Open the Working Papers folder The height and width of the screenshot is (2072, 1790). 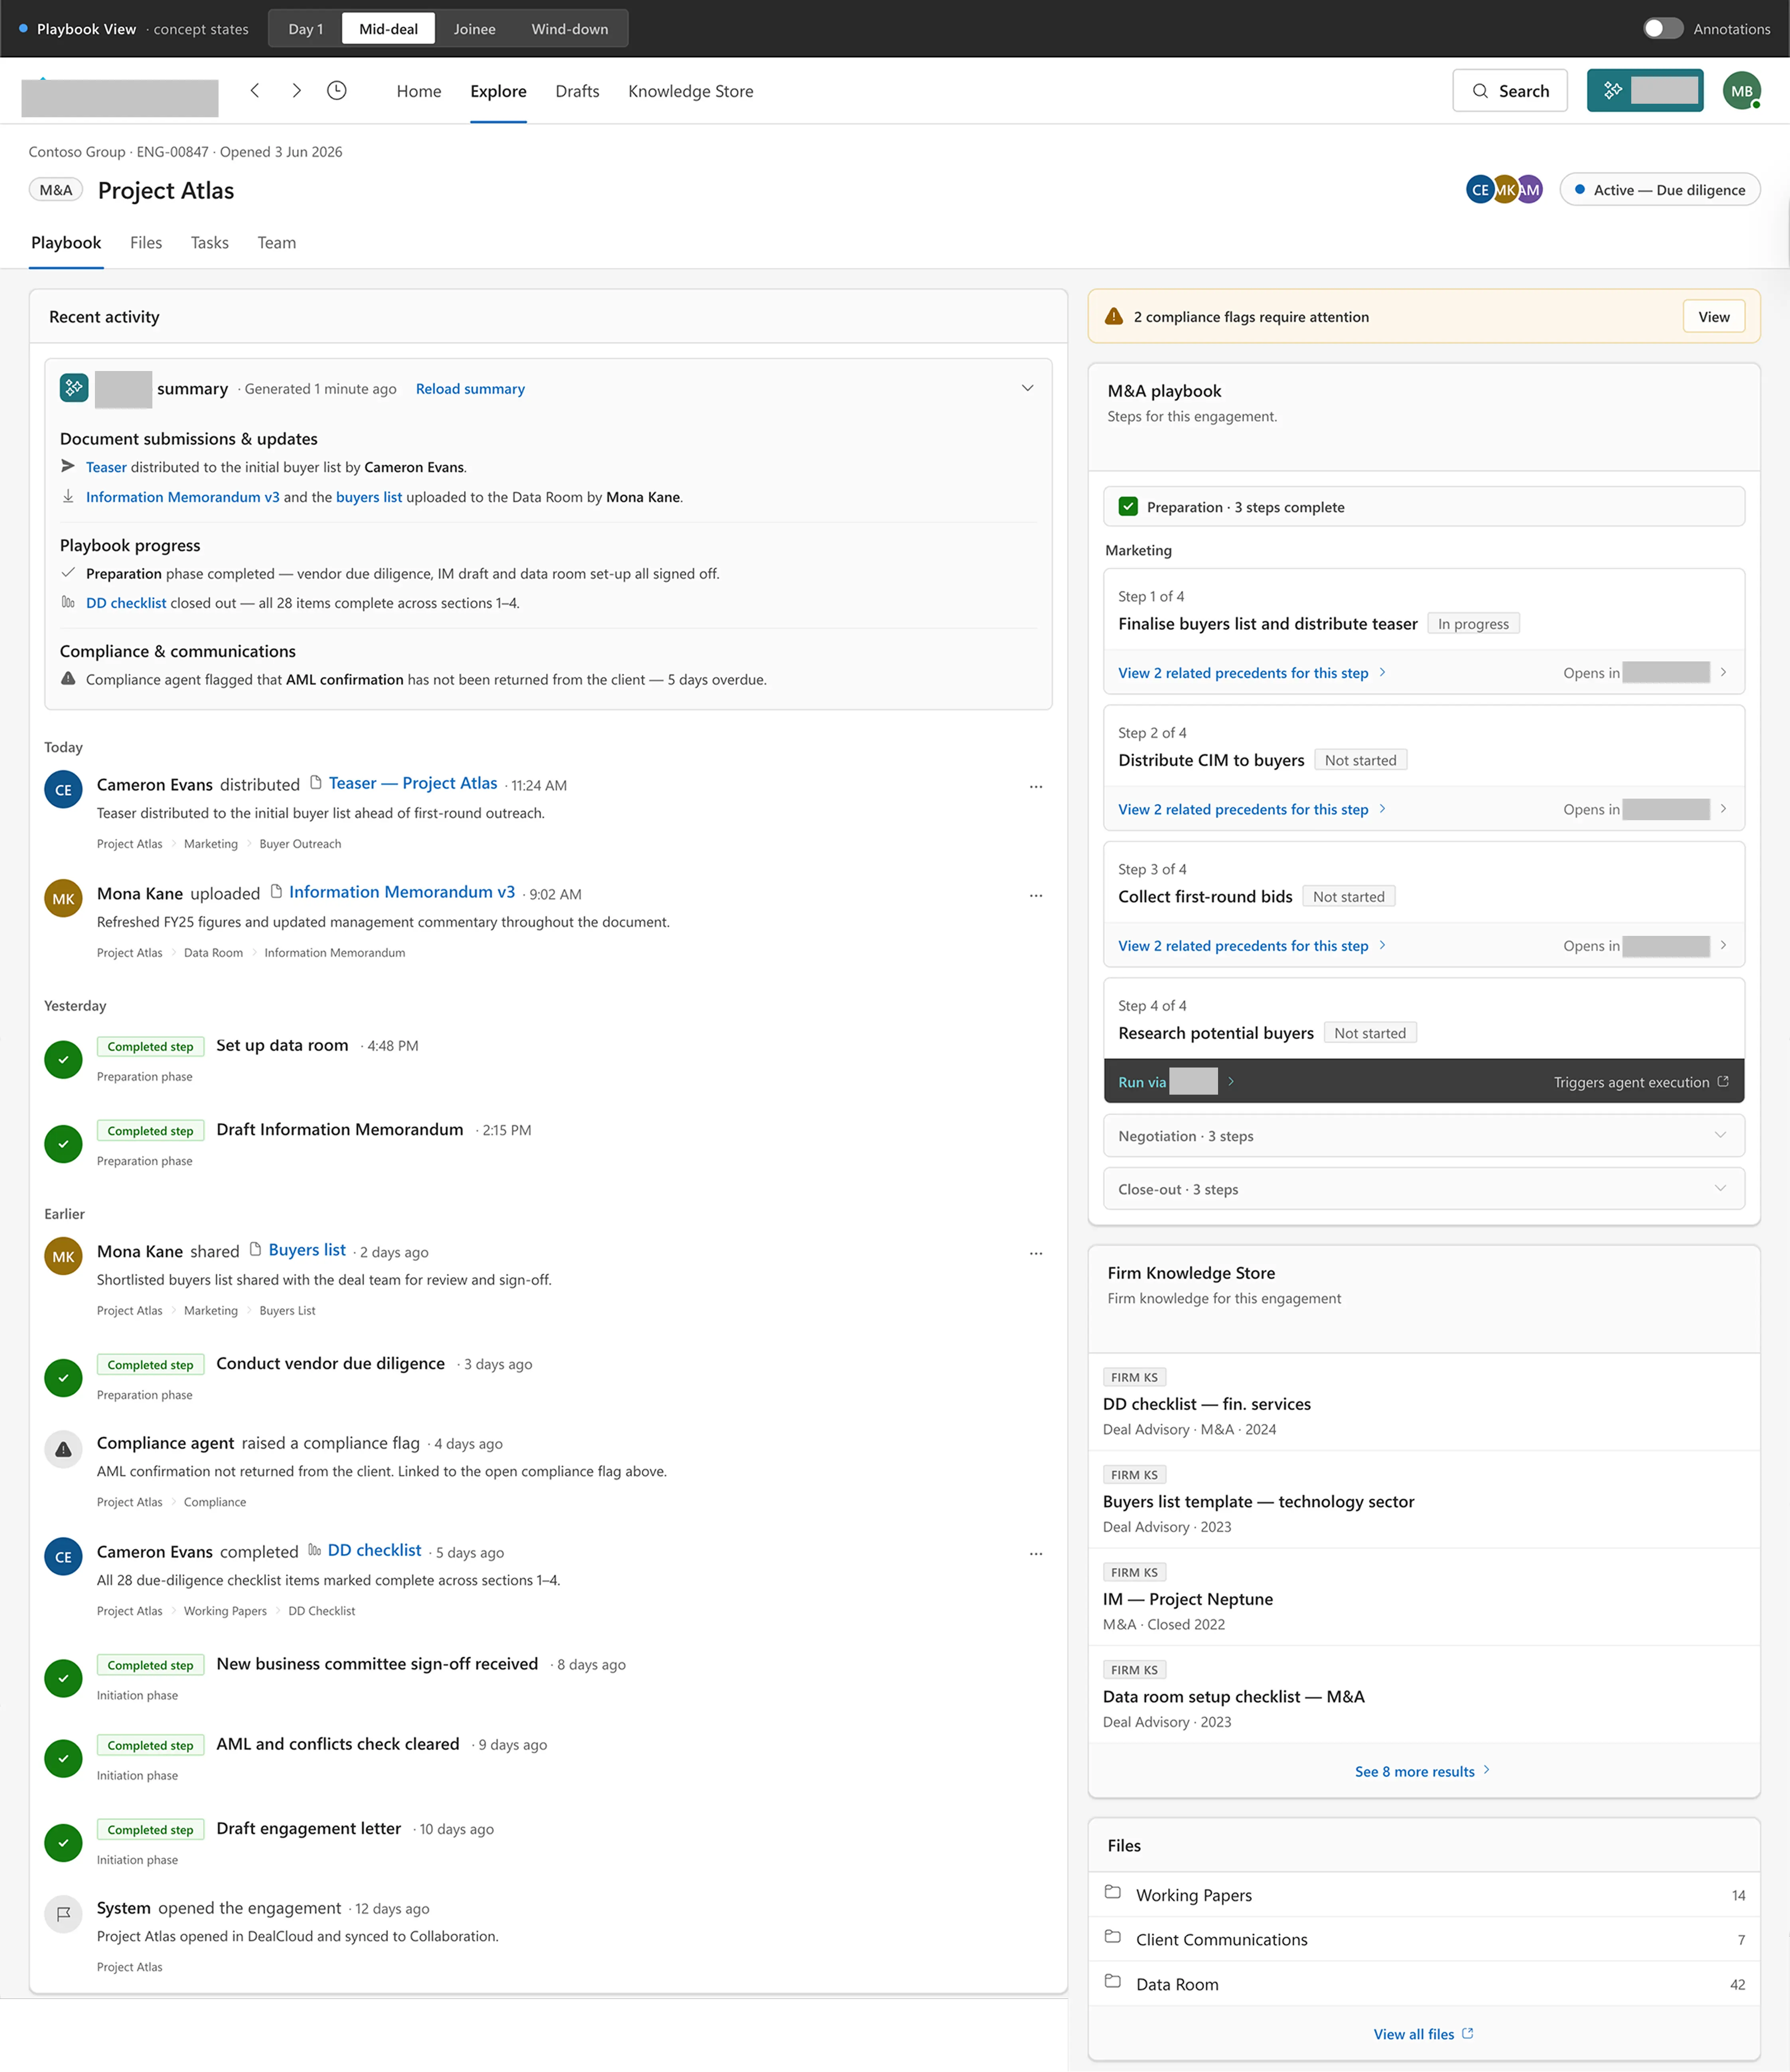[x=1424, y=1895]
